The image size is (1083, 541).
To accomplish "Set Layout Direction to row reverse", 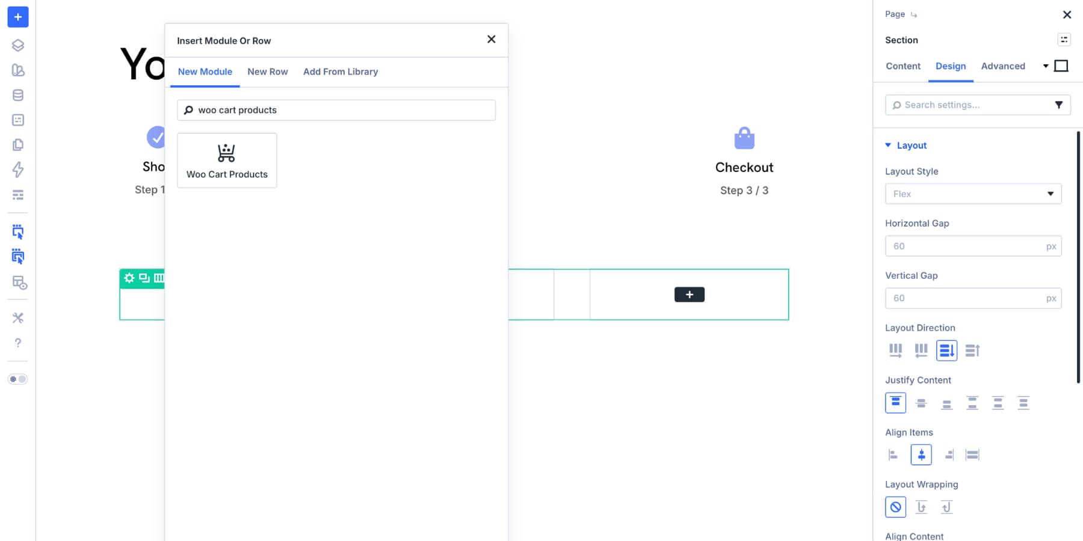I will 921,350.
